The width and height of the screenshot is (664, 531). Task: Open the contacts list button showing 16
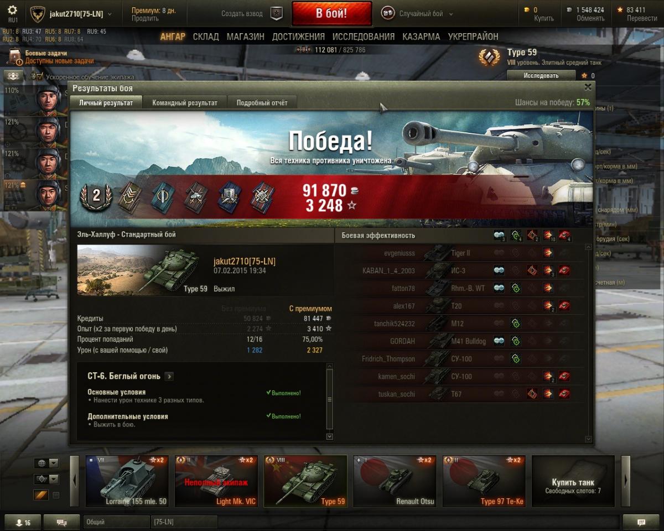point(23,522)
